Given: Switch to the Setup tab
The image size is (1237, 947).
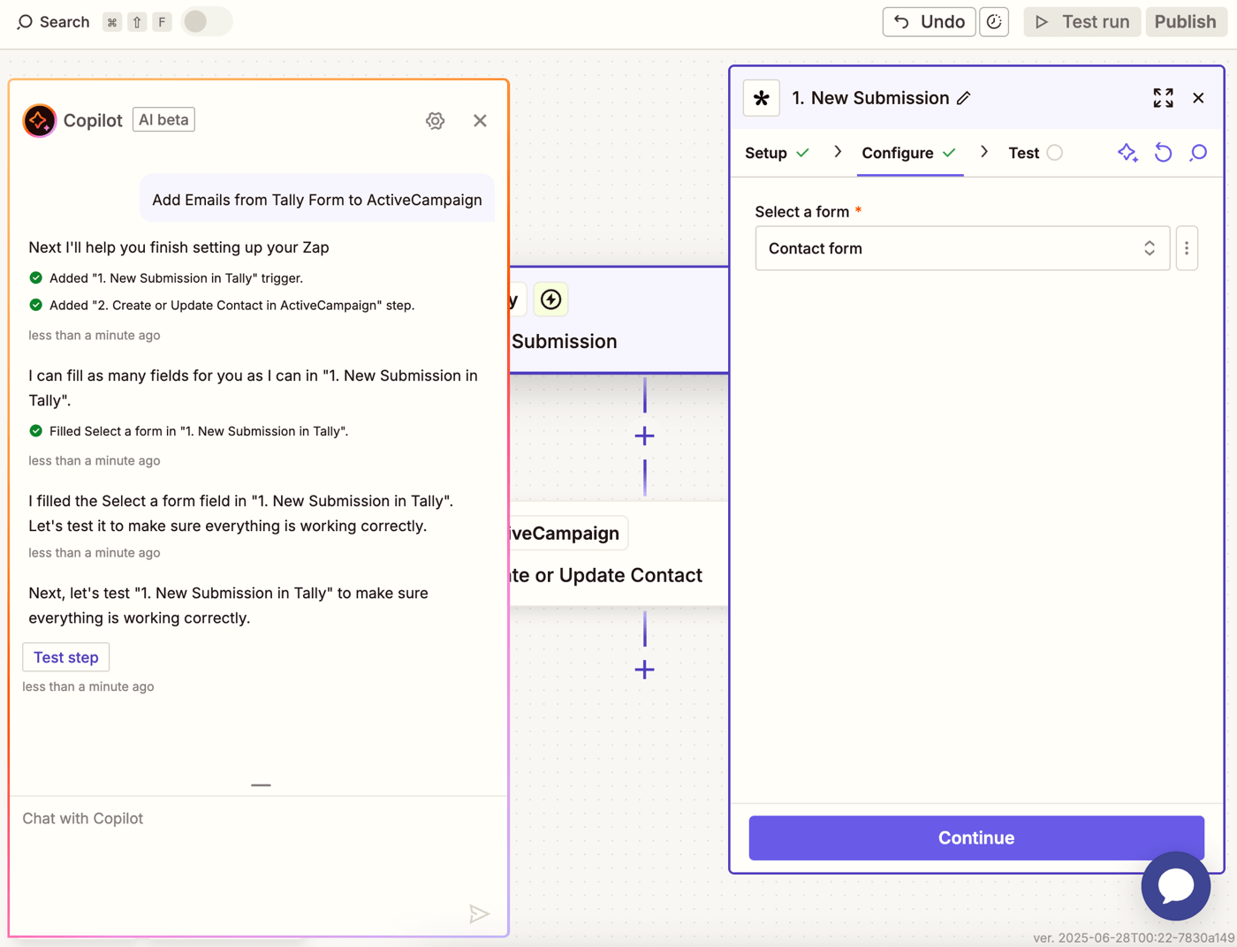Looking at the screenshot, I should pyautogui.click(x=777, y=153).
